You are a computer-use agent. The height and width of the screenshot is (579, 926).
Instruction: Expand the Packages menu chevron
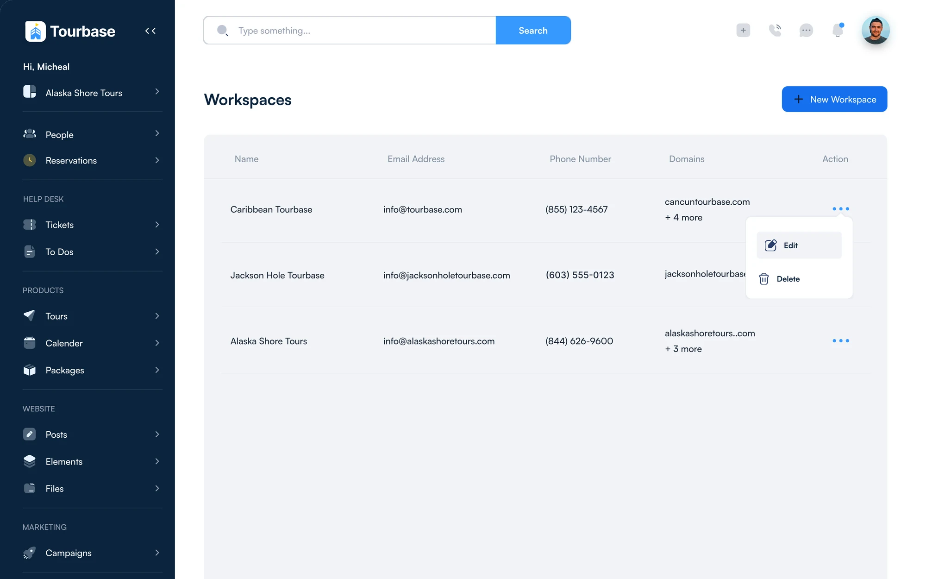157,370
